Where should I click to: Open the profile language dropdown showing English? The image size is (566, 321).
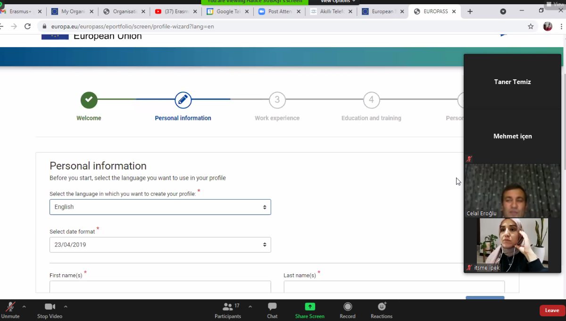pyautogui.click(x=160, y=207)
